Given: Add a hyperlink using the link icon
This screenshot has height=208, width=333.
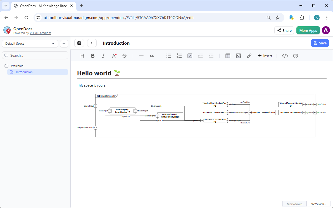Looking at the screenshot, I should click(x=249, y=56).
